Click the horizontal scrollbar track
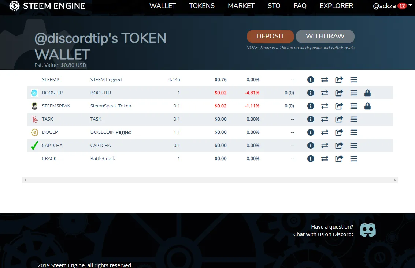Image resolution: width=415 pixels, height=268 pixels. tap(210, 180)
